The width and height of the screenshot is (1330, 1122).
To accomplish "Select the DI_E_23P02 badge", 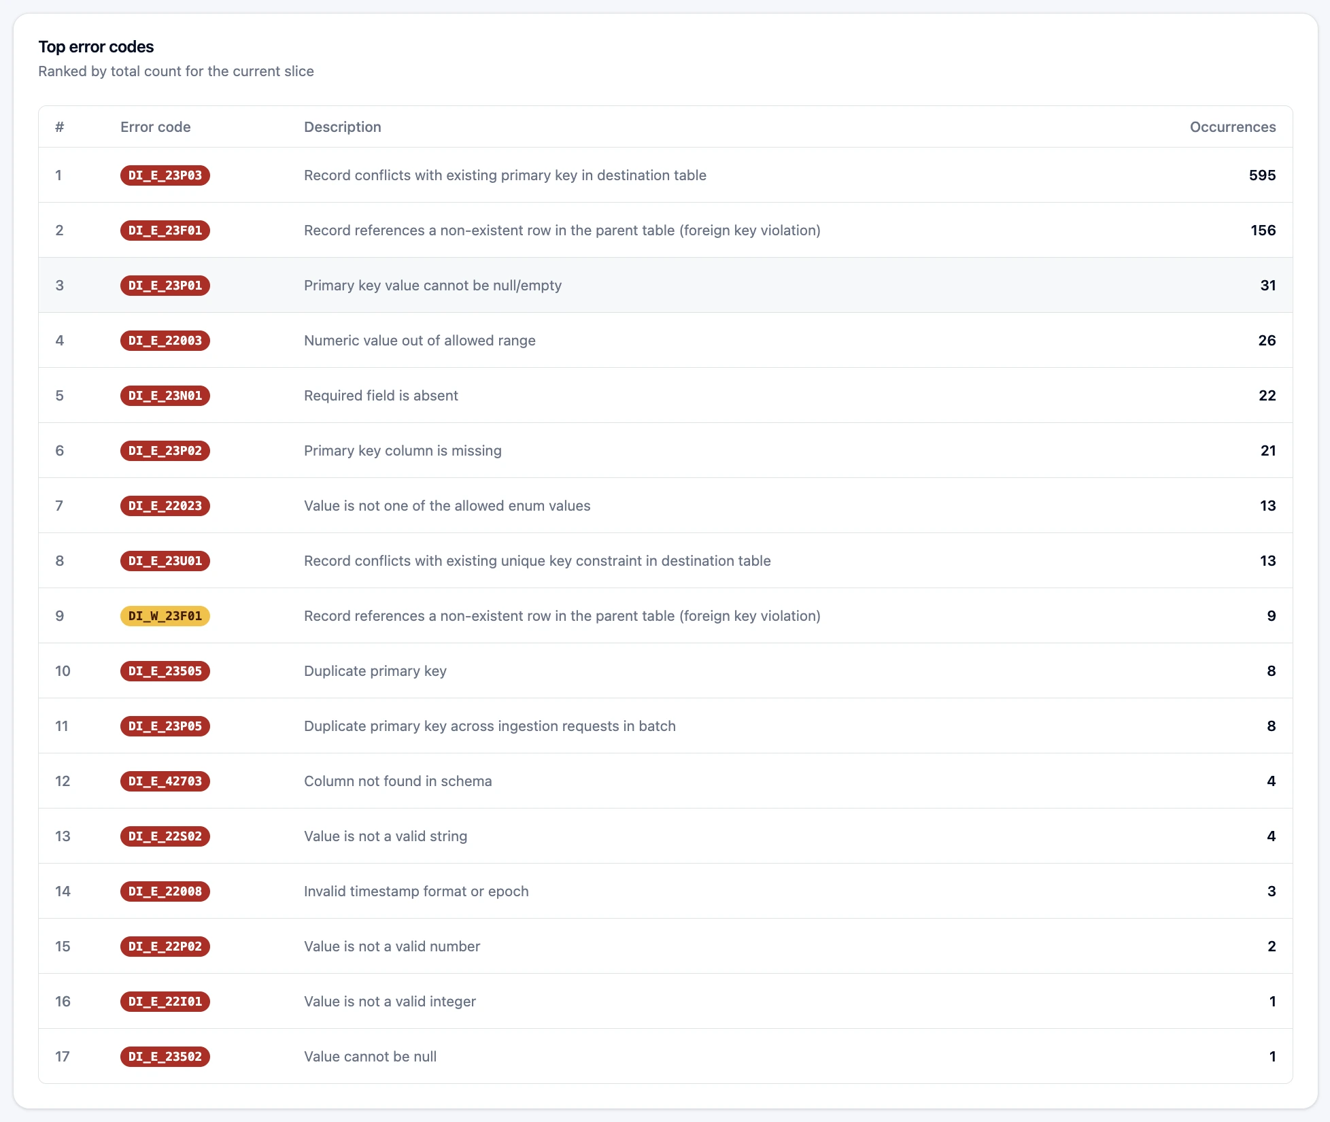I will pyautogui.click(x=165, y=451).
